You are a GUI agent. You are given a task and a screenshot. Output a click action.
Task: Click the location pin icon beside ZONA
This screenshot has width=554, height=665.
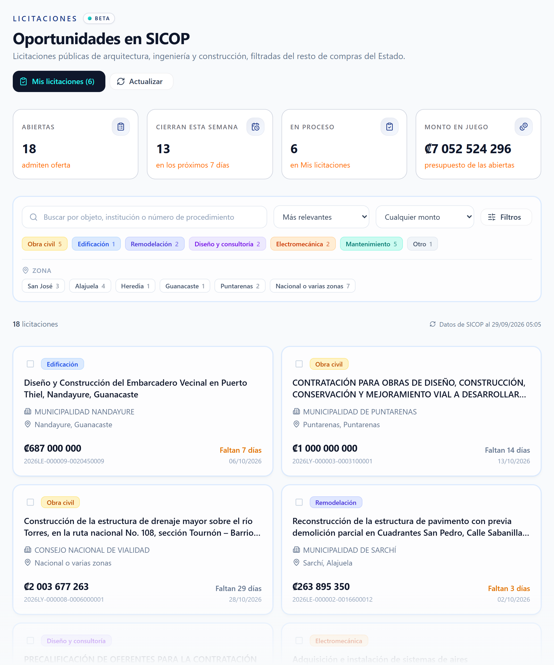26,270
